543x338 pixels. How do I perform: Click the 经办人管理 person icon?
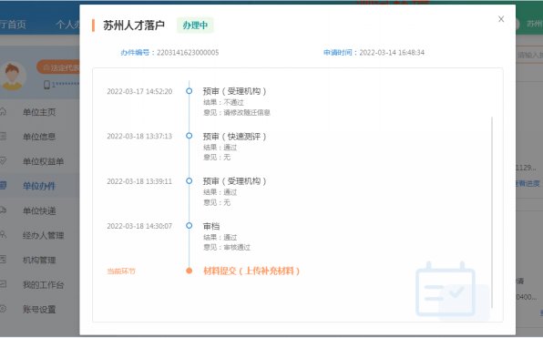3,234
